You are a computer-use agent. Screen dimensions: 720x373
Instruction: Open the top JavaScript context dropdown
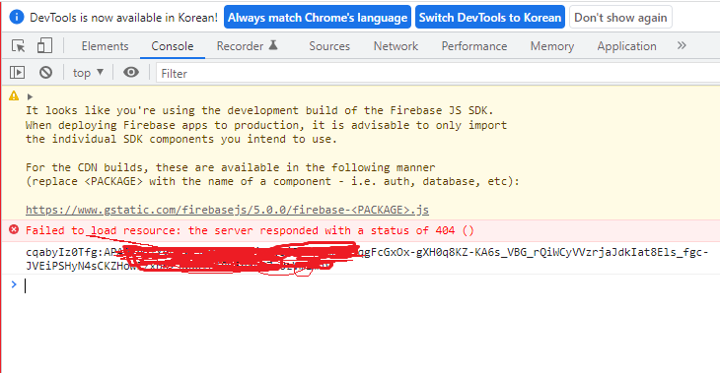tap(88, 73)
